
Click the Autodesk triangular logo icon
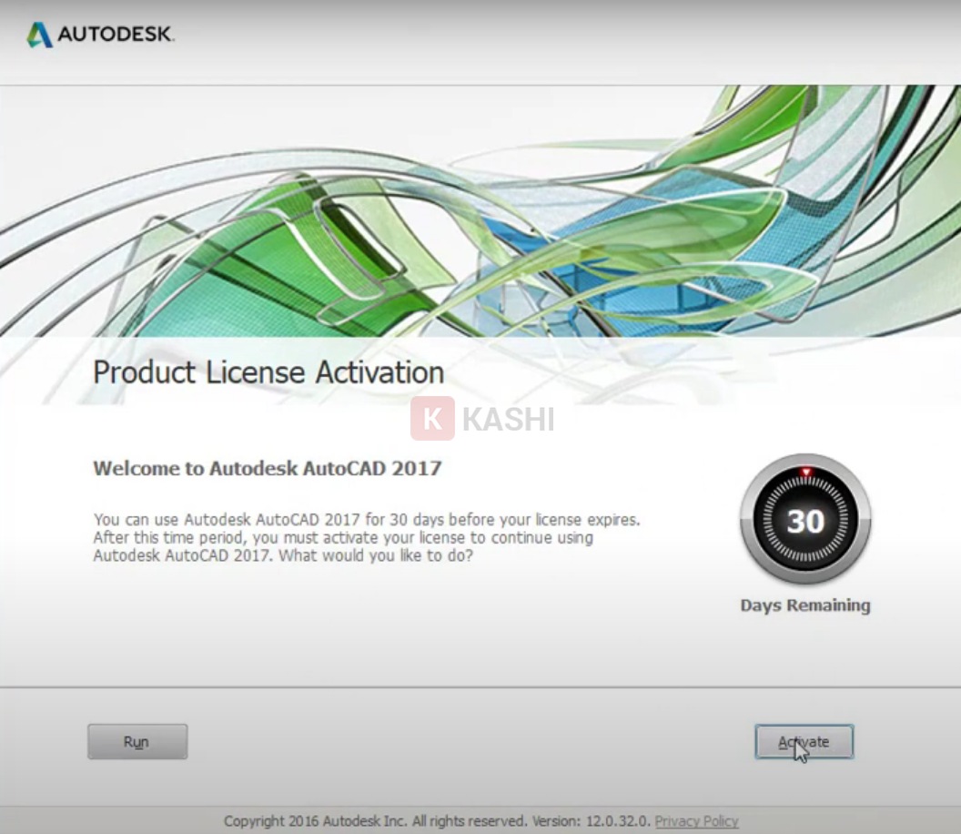click(39, 36)
